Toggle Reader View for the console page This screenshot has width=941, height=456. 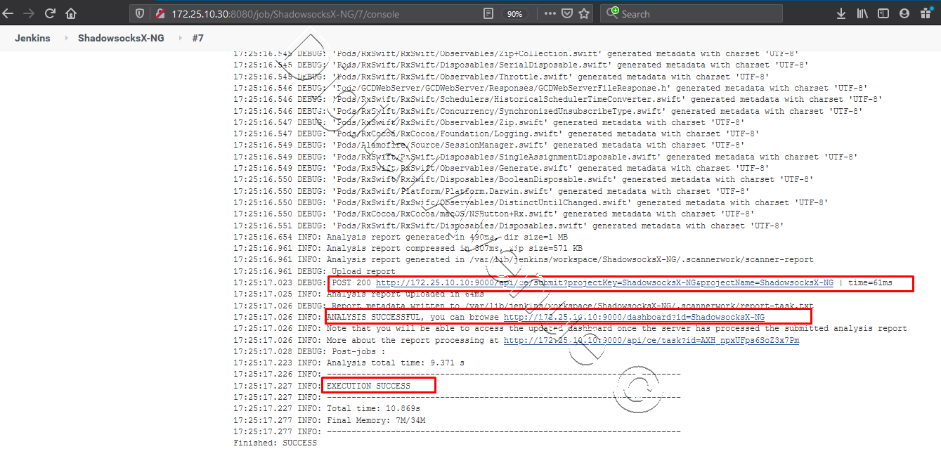pos(488,13)
